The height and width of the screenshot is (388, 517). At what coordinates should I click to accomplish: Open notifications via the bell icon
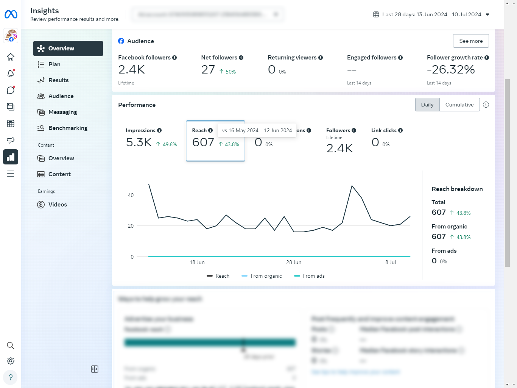[11, 74]
